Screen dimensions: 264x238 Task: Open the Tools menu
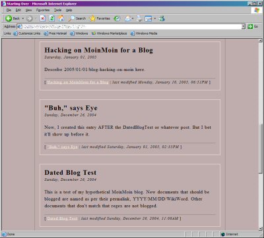(x=57, y=10)
